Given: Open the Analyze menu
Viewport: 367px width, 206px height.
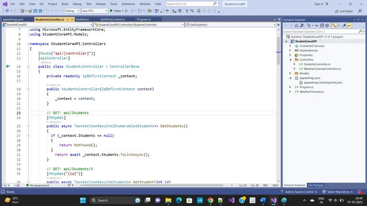Looking at the screenshot, I should coord(101,4).
